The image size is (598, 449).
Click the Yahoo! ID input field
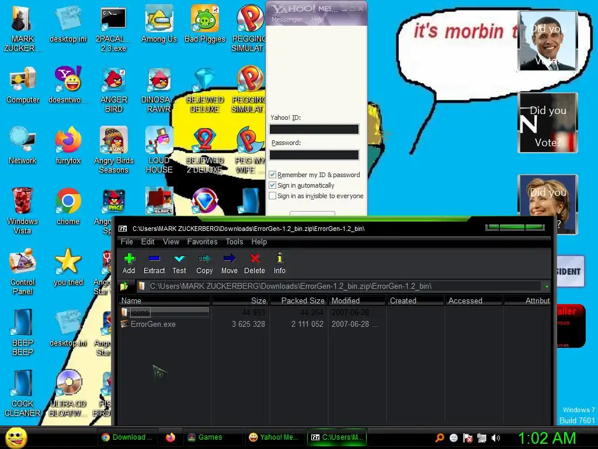coord(314,129)
